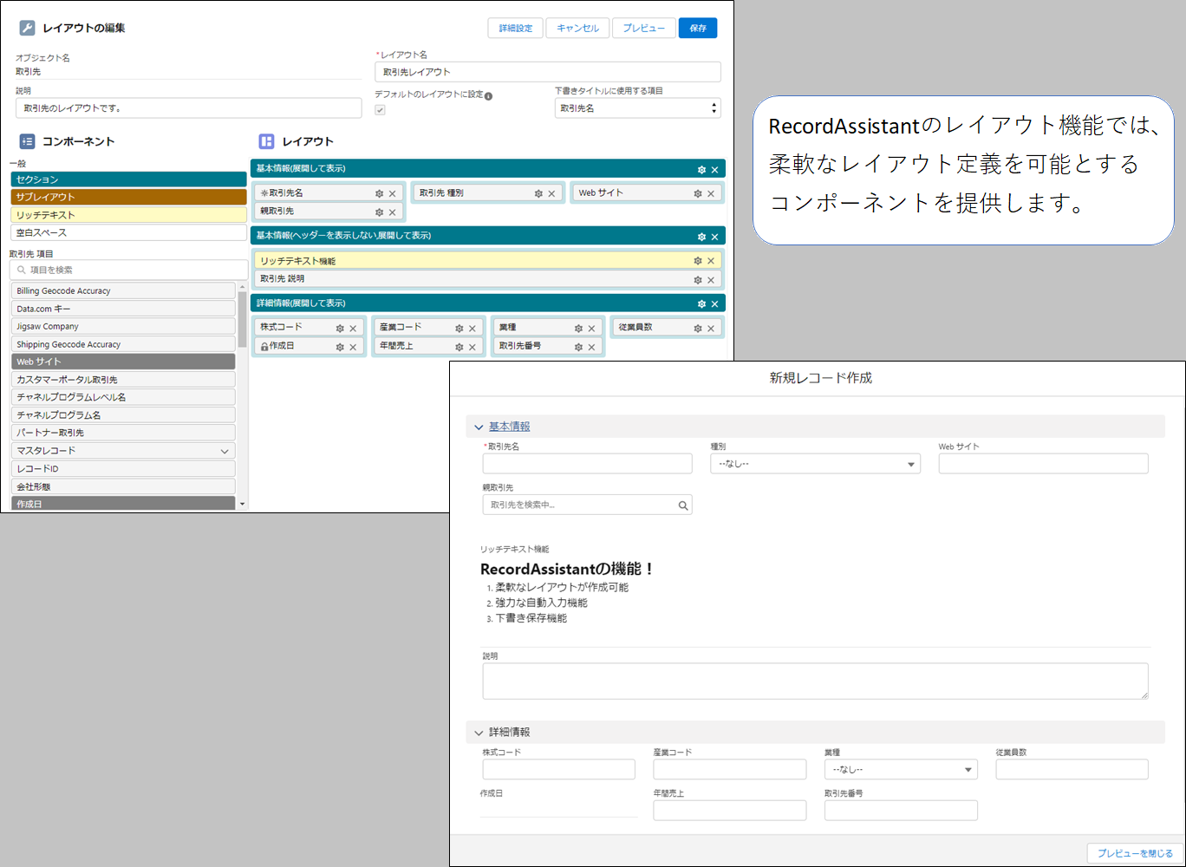Delete 詳細情報 section using header X
The height and width of the screenshot is (867, 1186).
pos(714,303)
